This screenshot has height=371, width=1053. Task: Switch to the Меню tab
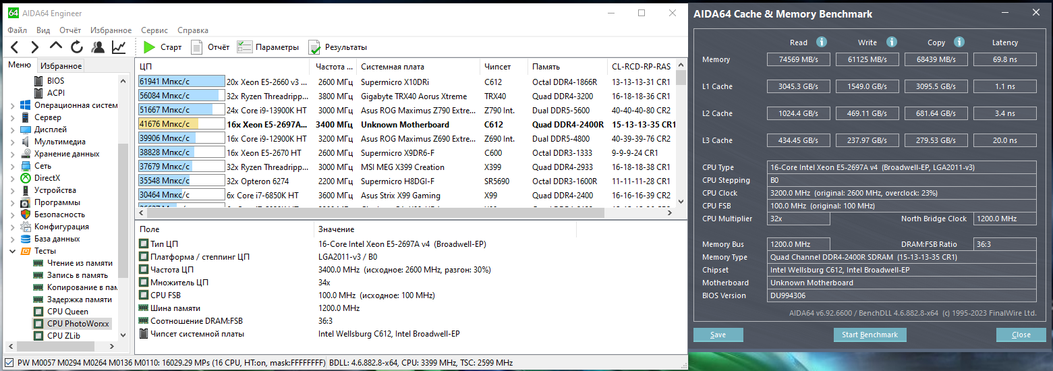[20, 65]
